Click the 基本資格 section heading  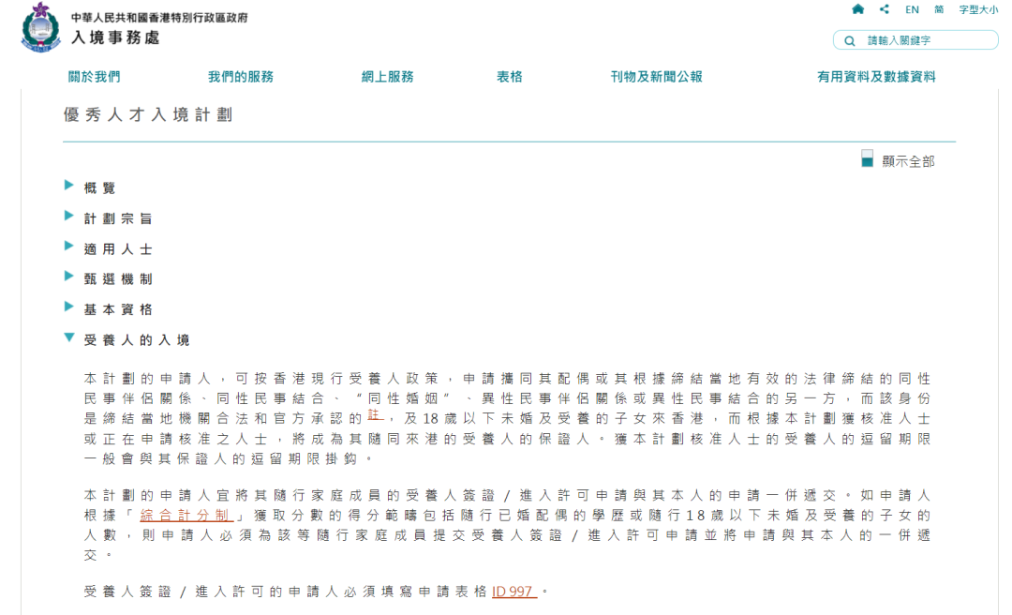pos(118,309)
